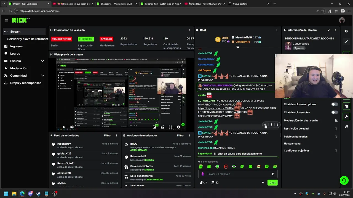Click the ENCENDIDO status for Ingresos de Socio

tap(86, 39)
